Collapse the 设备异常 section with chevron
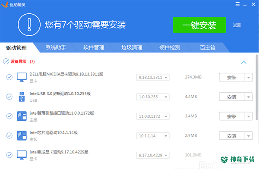 [243, 62]
